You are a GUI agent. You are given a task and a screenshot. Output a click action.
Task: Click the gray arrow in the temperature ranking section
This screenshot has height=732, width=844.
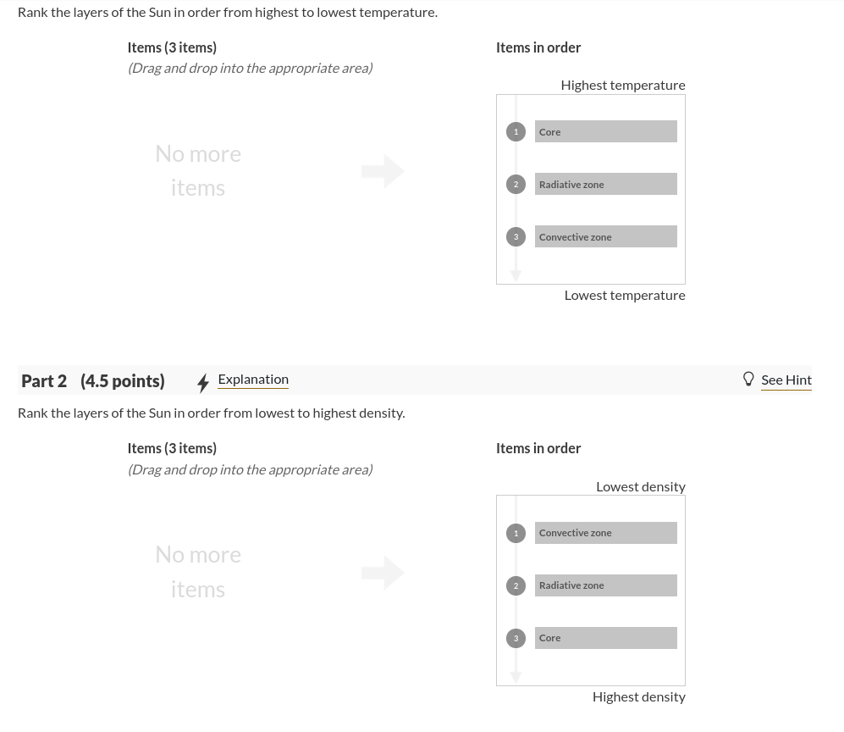(x=383, y=170)
